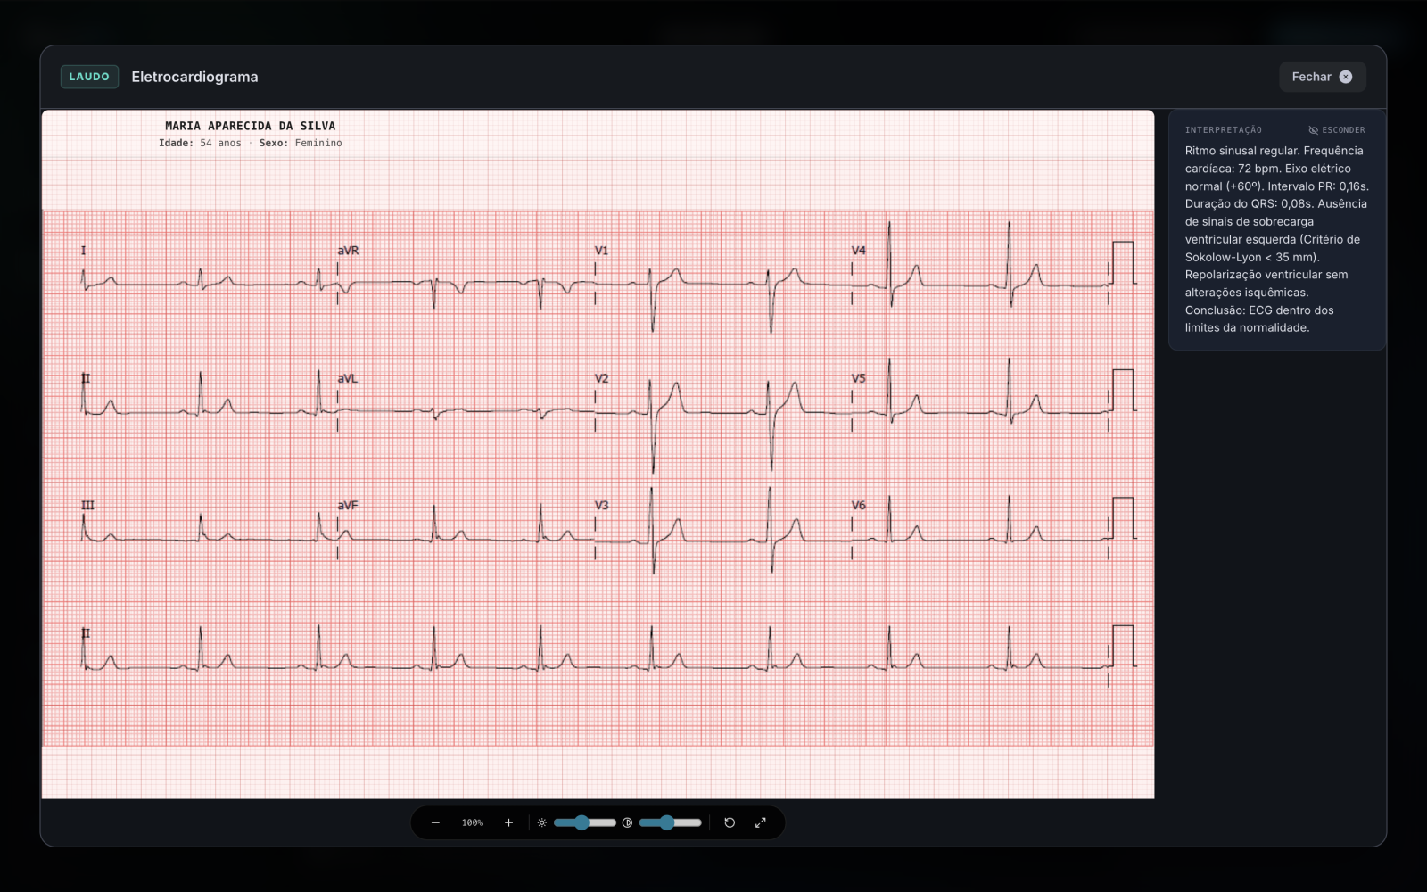Click the 'Idade: 54 anos' text
1427x892 pixels.
click(x=200, y=143)
